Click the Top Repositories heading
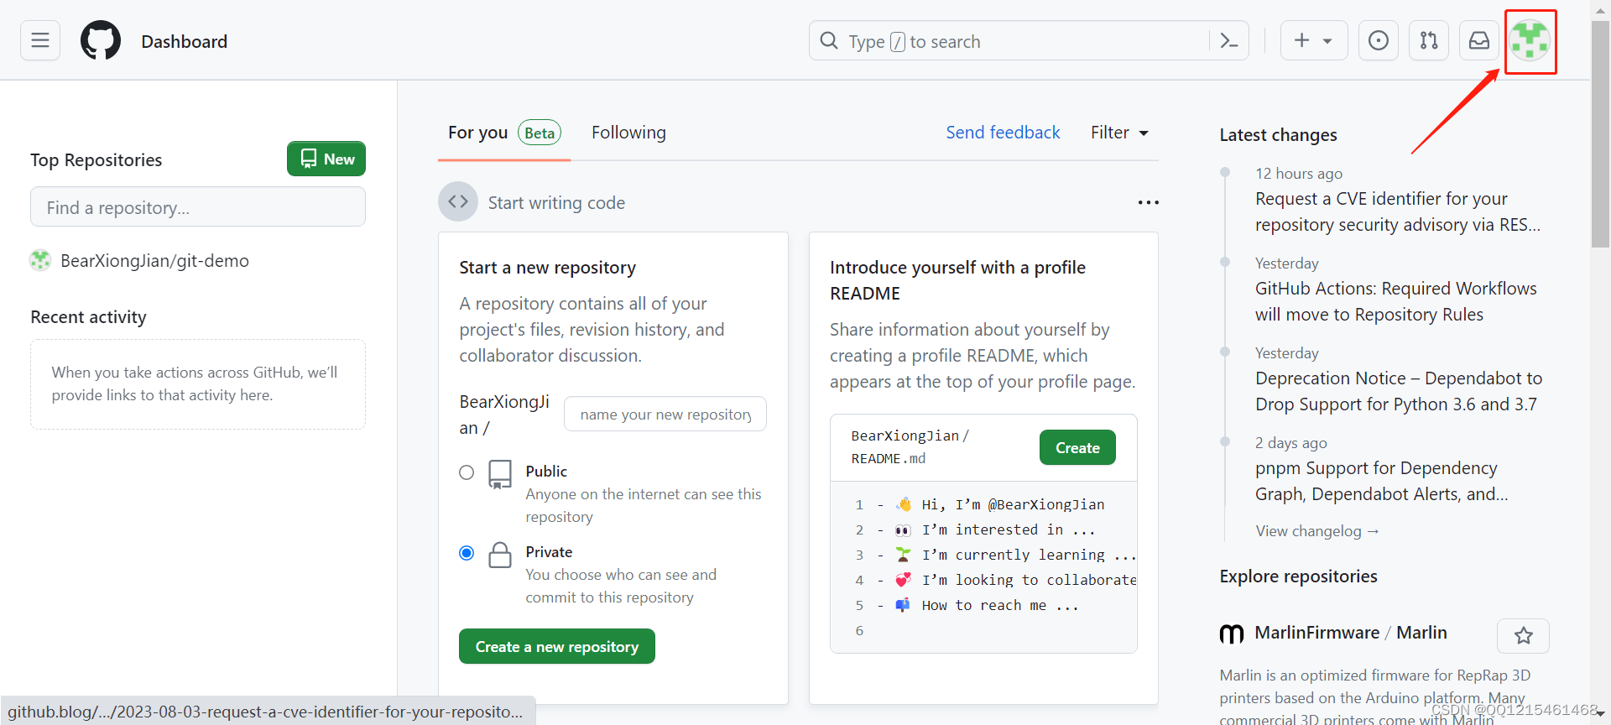Viewport: 1611px width, 725px height. [96, 160]
